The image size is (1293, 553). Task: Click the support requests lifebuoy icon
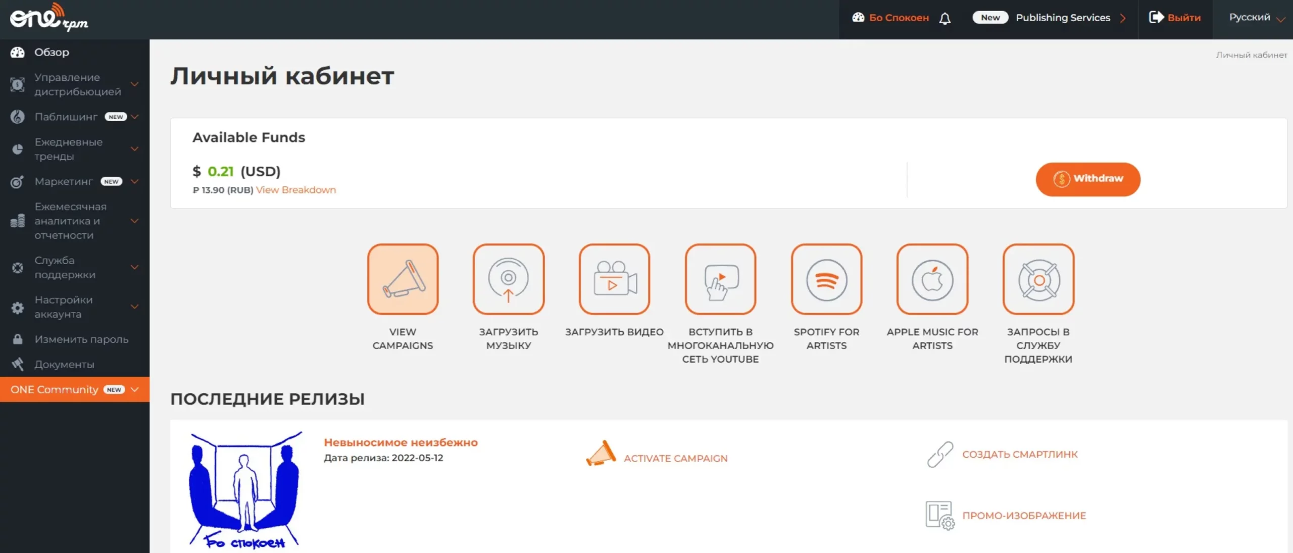[1038, 279]
